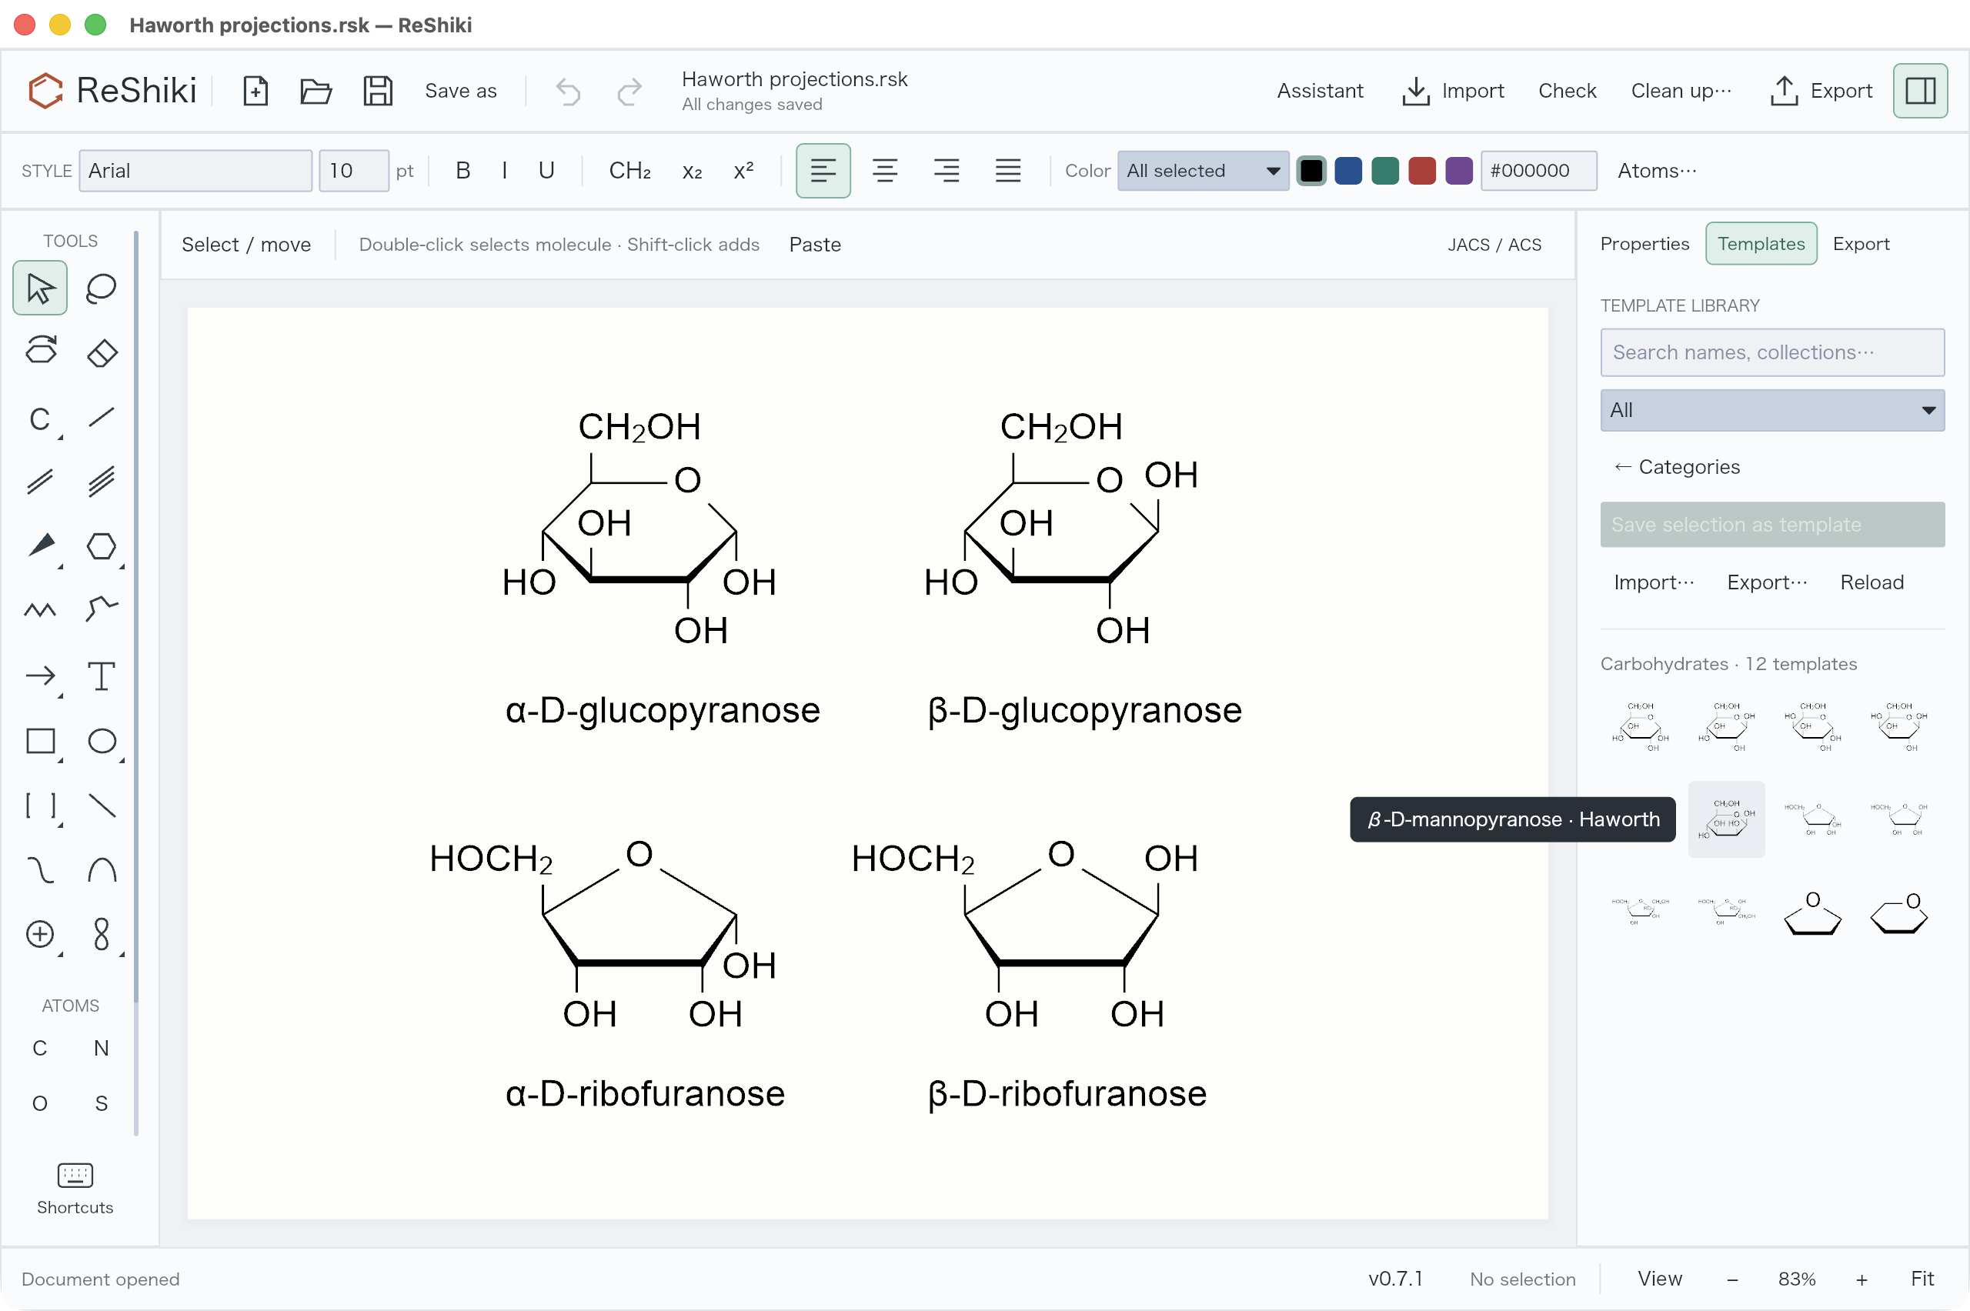Select the single bond line tool
The image size is (1970, 1311).
tap(101, 416)
